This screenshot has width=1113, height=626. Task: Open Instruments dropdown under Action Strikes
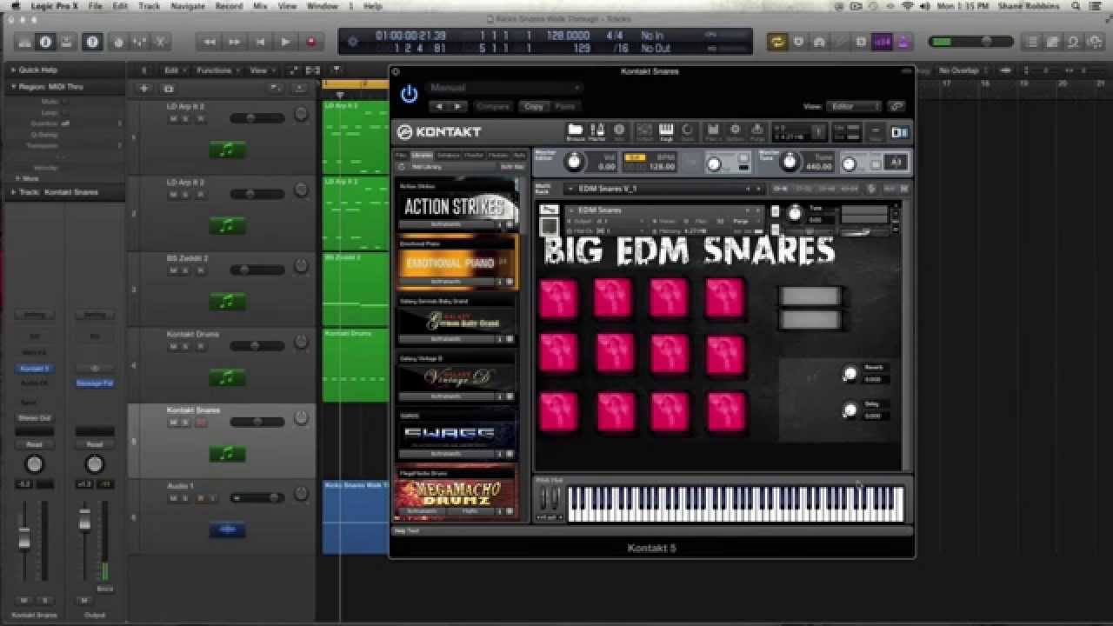click(x=446, y=224)
